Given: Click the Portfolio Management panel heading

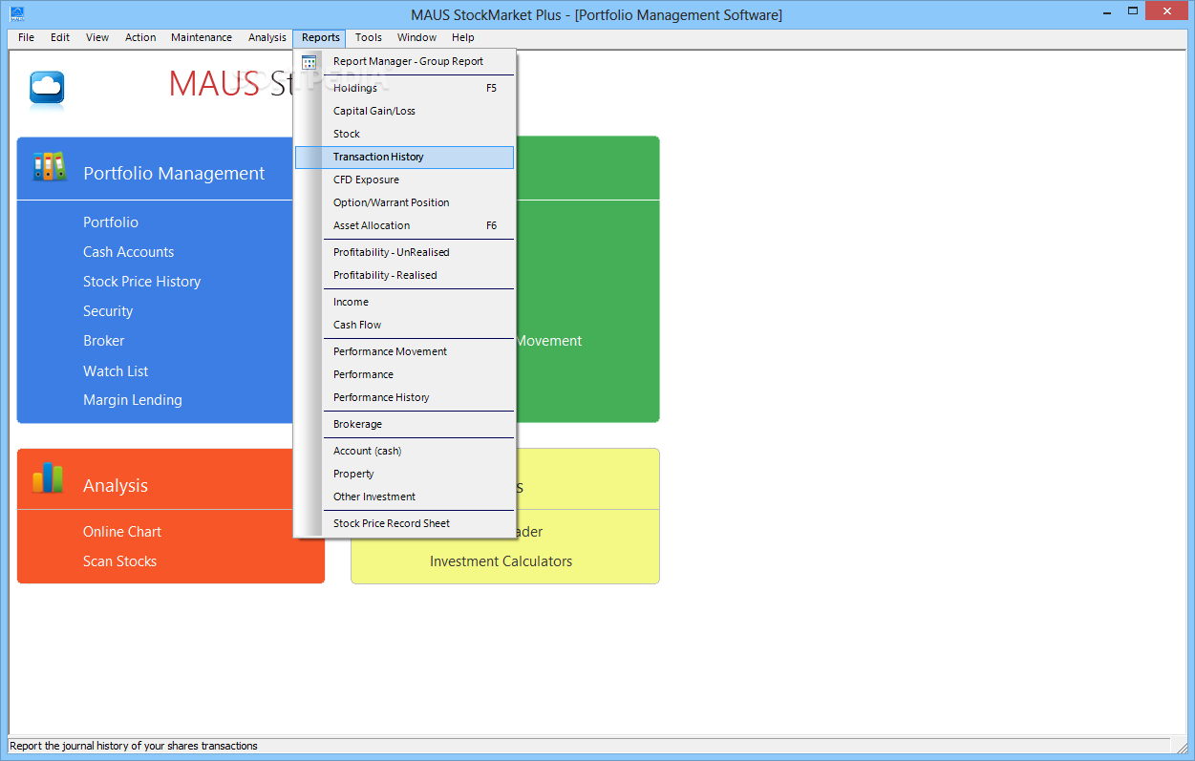Looking at the screenshot, I should pyautogui.click(x=174, y=174).
